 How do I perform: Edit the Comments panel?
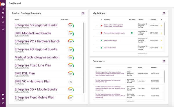(164, 61)
